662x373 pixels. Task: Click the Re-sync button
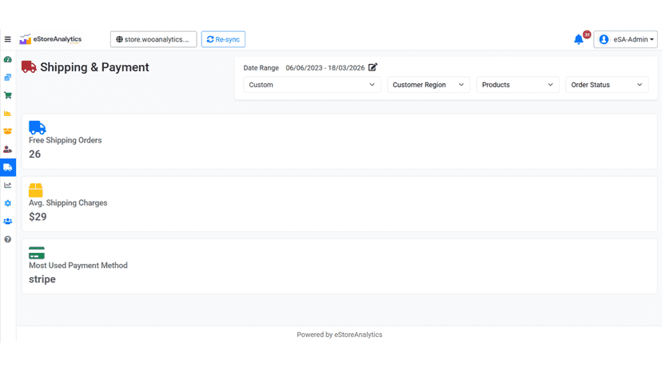(223, 39)
